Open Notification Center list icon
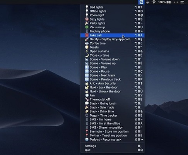188x155 pixels. click(x=182, y=2)
